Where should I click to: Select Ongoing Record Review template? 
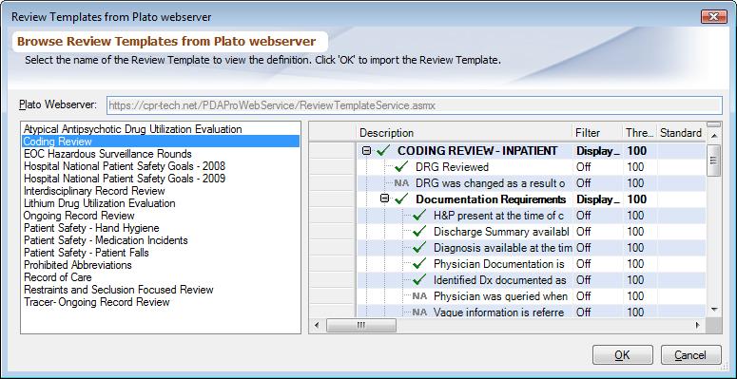[x=79, y=216]
